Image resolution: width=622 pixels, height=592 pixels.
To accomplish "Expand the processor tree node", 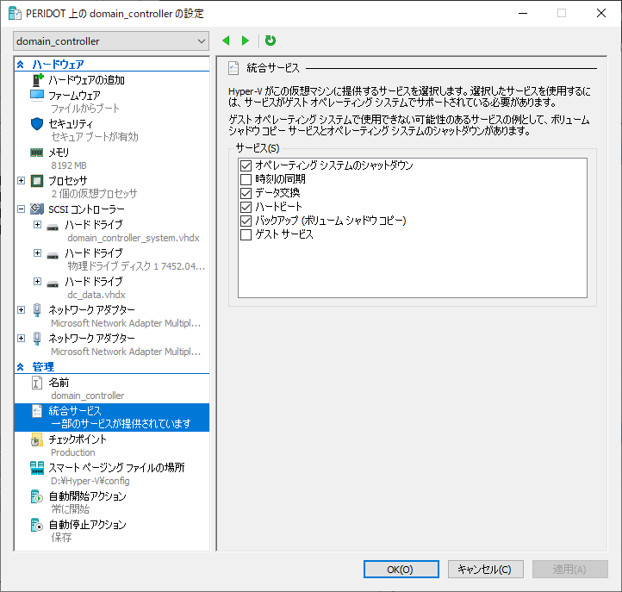I will (22, 180).
